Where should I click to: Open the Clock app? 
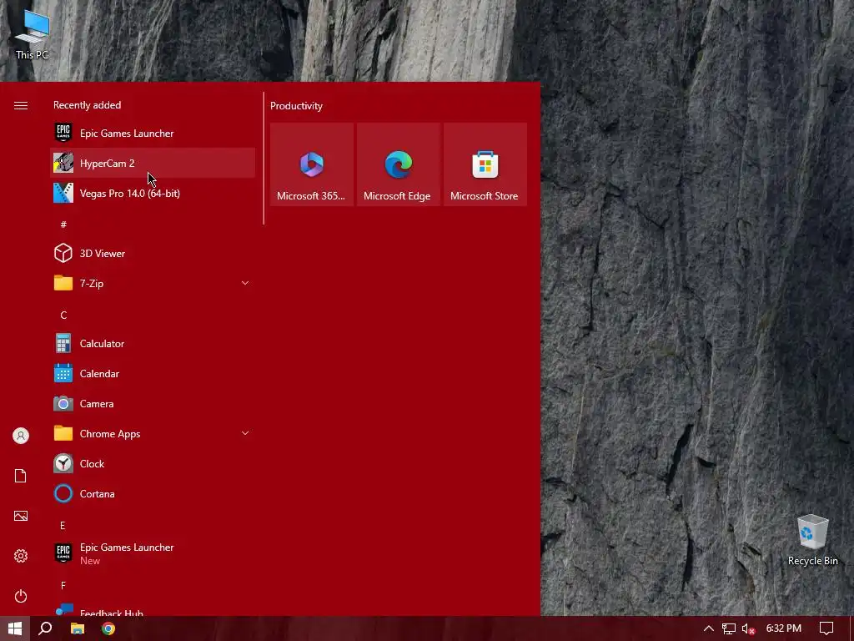tap(153, 463)
